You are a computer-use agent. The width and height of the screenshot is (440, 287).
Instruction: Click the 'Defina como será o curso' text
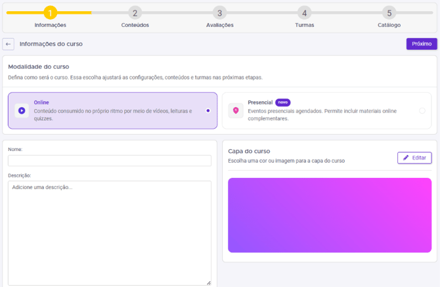pyautogui.click(x=135, y=77)
